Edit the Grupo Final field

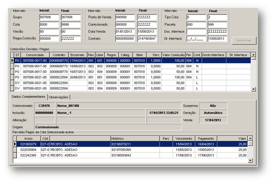click(x=71, y=17)
